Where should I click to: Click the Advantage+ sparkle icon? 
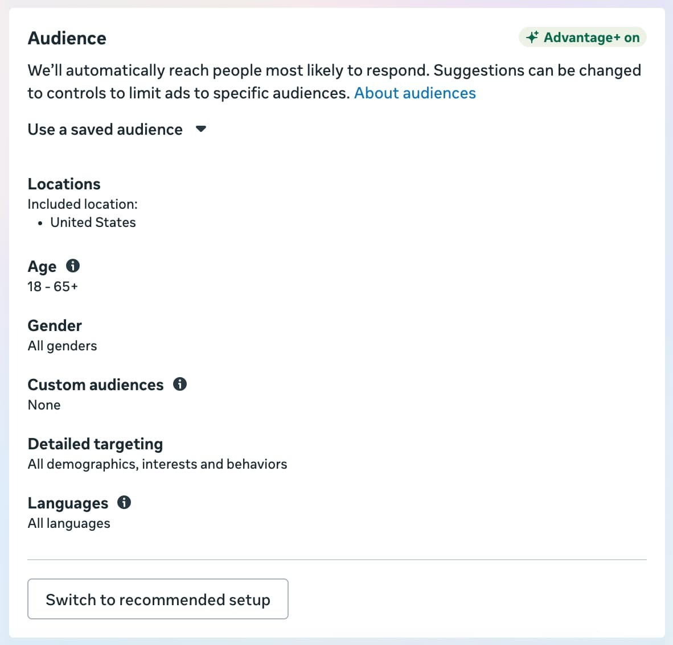[532, 38]
